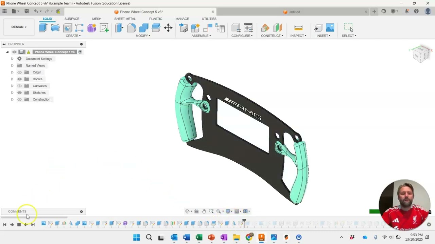Open the data panel grid icon
Viewport: 435px width, 244px height.
4,11
